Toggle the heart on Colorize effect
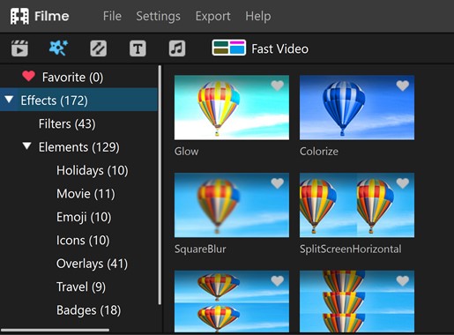Image resolution: width=454 pixels, height=335 pixels. (403, 86)
